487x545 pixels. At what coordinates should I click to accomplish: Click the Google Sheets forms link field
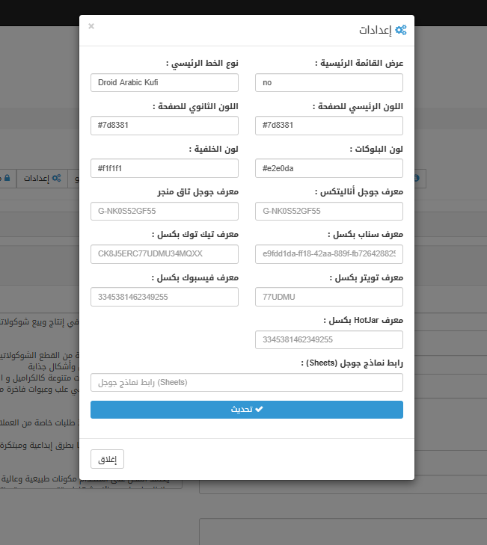(246, 383)
